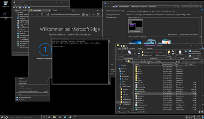
Task: Click the Cortana search box
Action: click(x=23, y=117)
